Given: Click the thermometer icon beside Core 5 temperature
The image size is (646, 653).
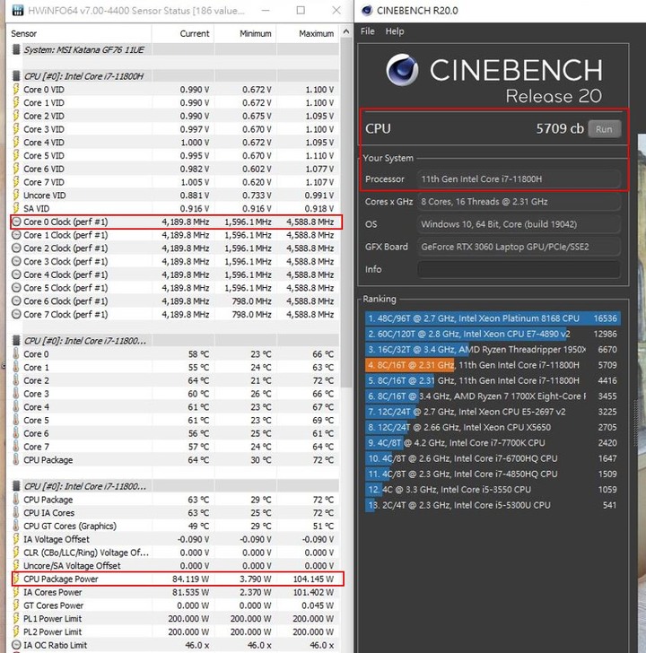Looking at the screenshot, I should point(16,420).
